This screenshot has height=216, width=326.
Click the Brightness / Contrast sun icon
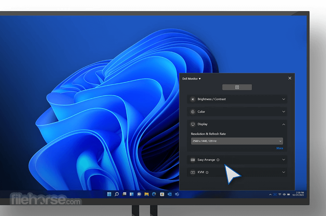click(x=193, y=99)
